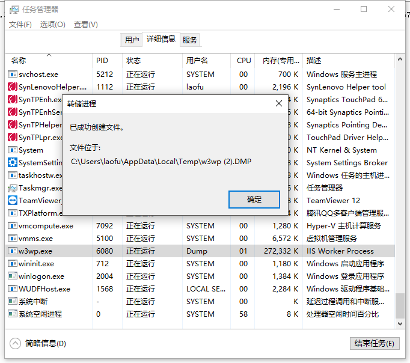Sort by the 状态 column header
Screen dimensions: 410x363
[152, 60]
